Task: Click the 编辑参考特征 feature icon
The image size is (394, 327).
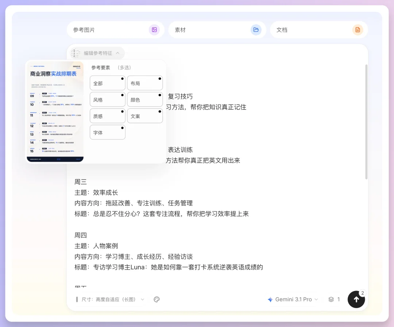Action: (76, 53)
